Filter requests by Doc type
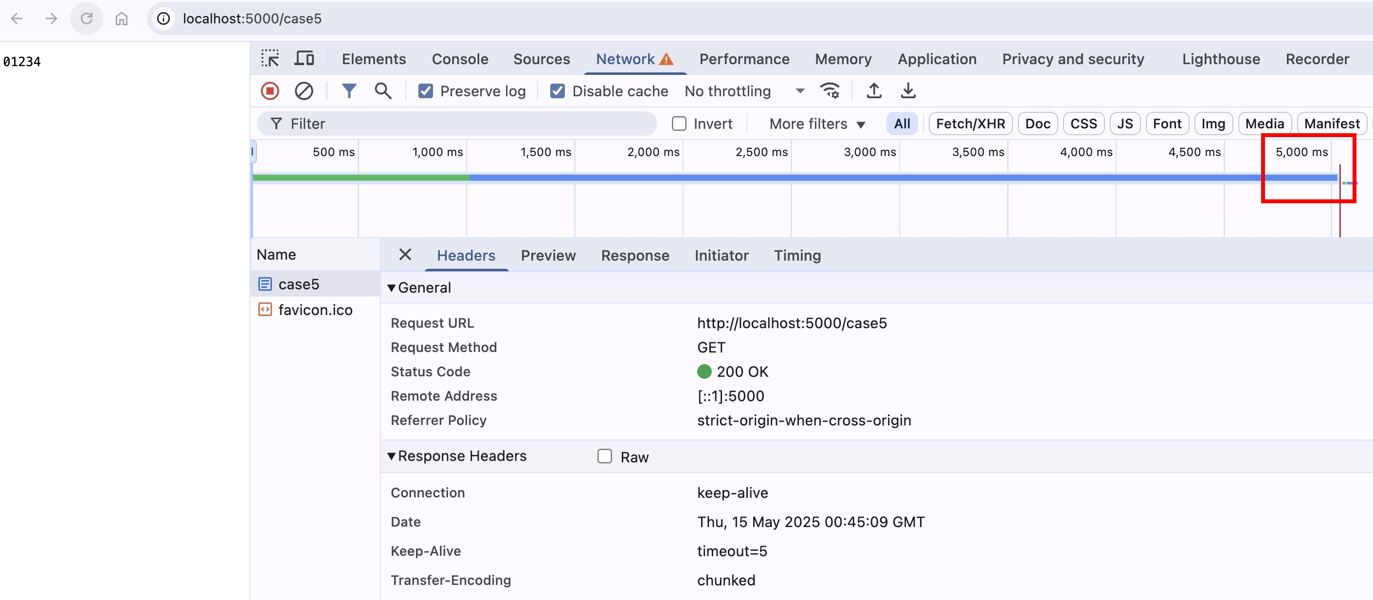The height and width of the screenshot is (600, 1373). [x=1037, y=124]
